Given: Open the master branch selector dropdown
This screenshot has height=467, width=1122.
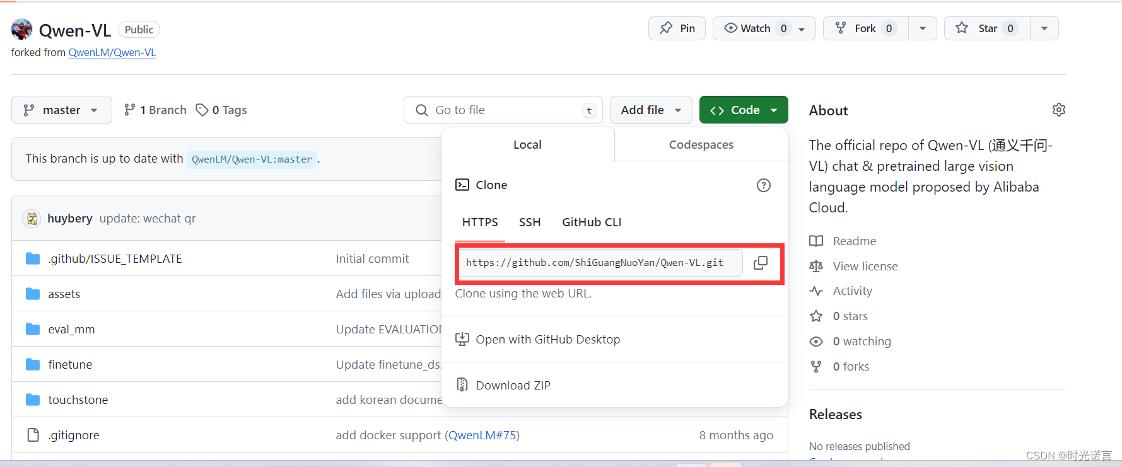Looking at the screenshot, I should click(62, 110).
